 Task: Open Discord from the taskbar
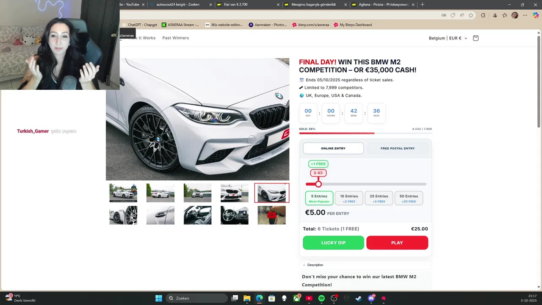click(x=371, y=298)
